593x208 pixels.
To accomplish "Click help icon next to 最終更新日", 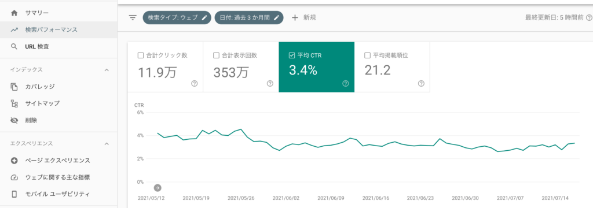I will pyautogui.click(x=589, y=18).
